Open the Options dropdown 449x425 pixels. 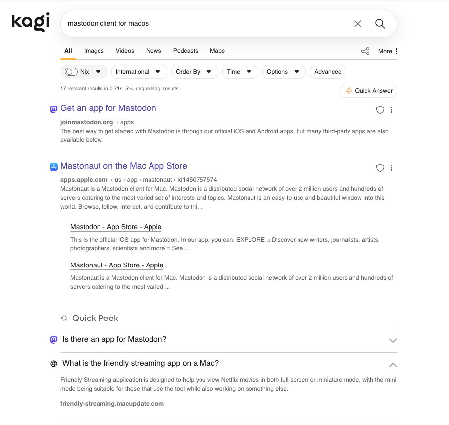(x=284, y=72)
